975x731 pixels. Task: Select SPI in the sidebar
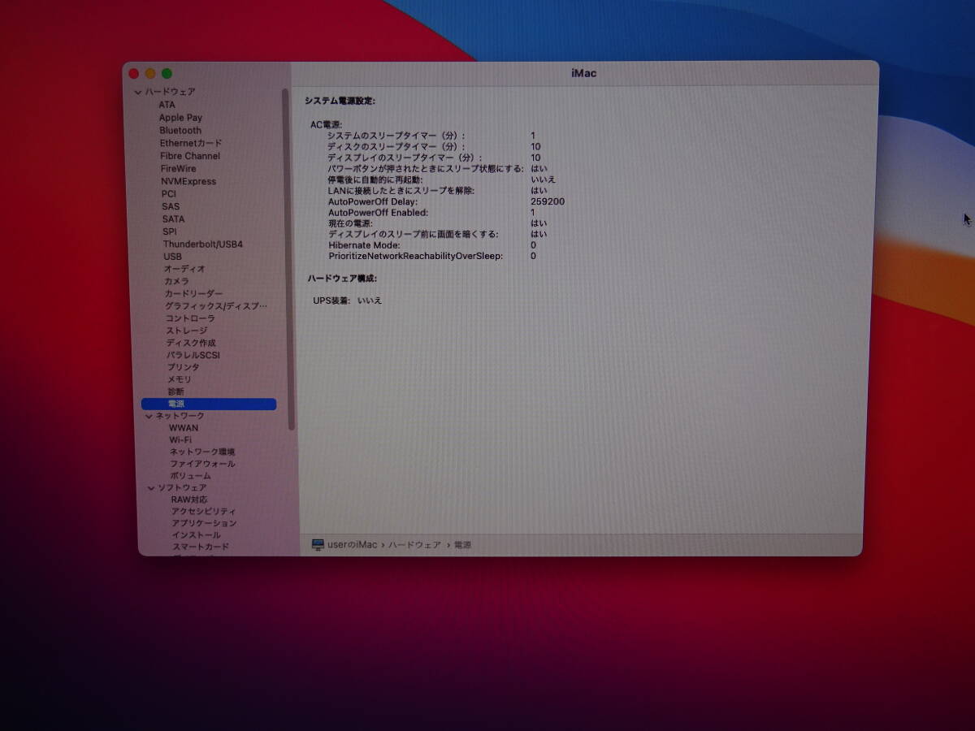pos(169,231)
